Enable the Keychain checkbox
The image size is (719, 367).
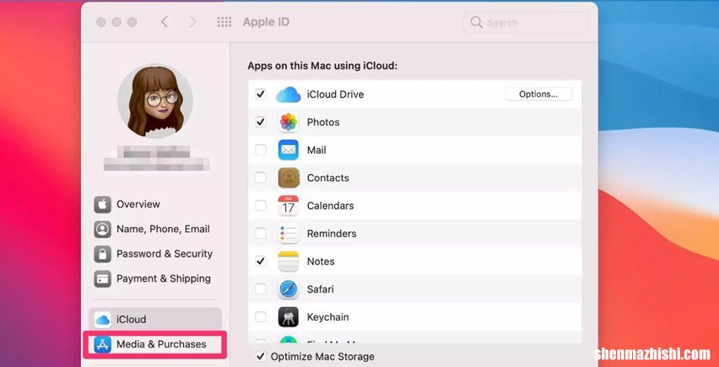click(x=261, y=317)
